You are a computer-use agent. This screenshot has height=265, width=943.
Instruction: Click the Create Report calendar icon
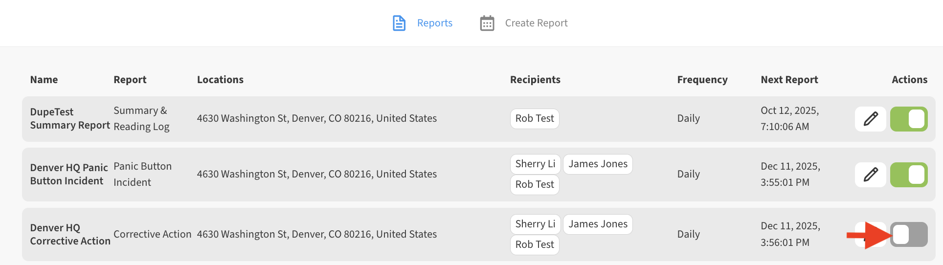(487, 23)
